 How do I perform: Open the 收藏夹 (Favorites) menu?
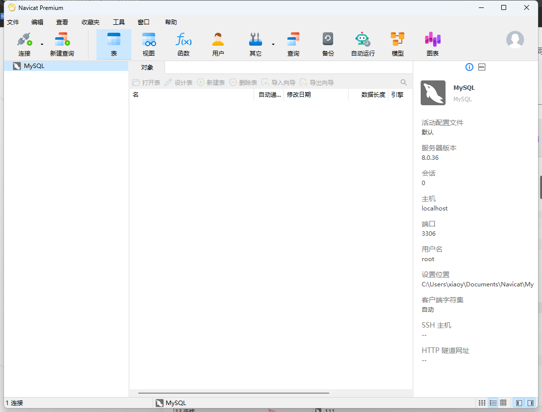click(x=90, y=22)
